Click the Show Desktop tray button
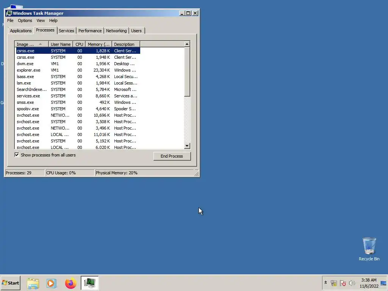The image size is (388, 291). click(x=384, y=283)
